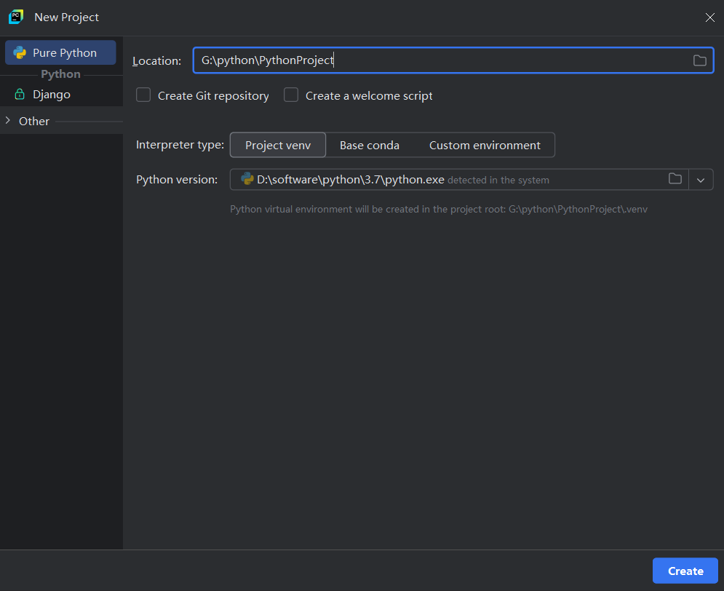Image resolution: width=724 pixels, height=591 pixels.
Task: Open the Python version combo box
Action: [x=472, y=180]
